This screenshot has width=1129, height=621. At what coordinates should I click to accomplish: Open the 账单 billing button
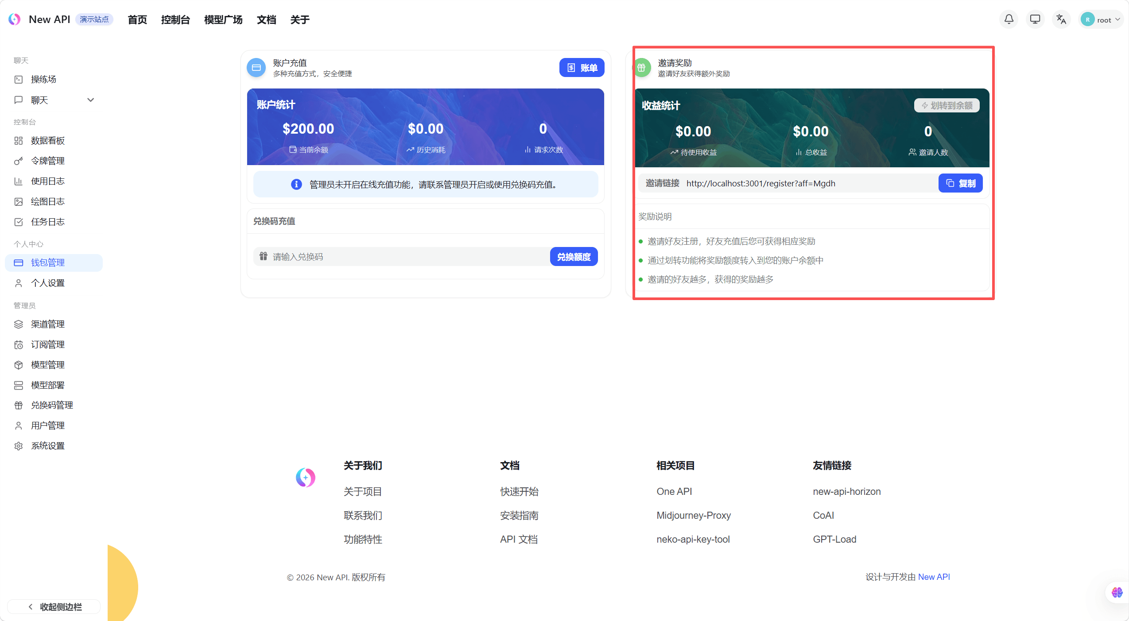(x=582, y=67)
